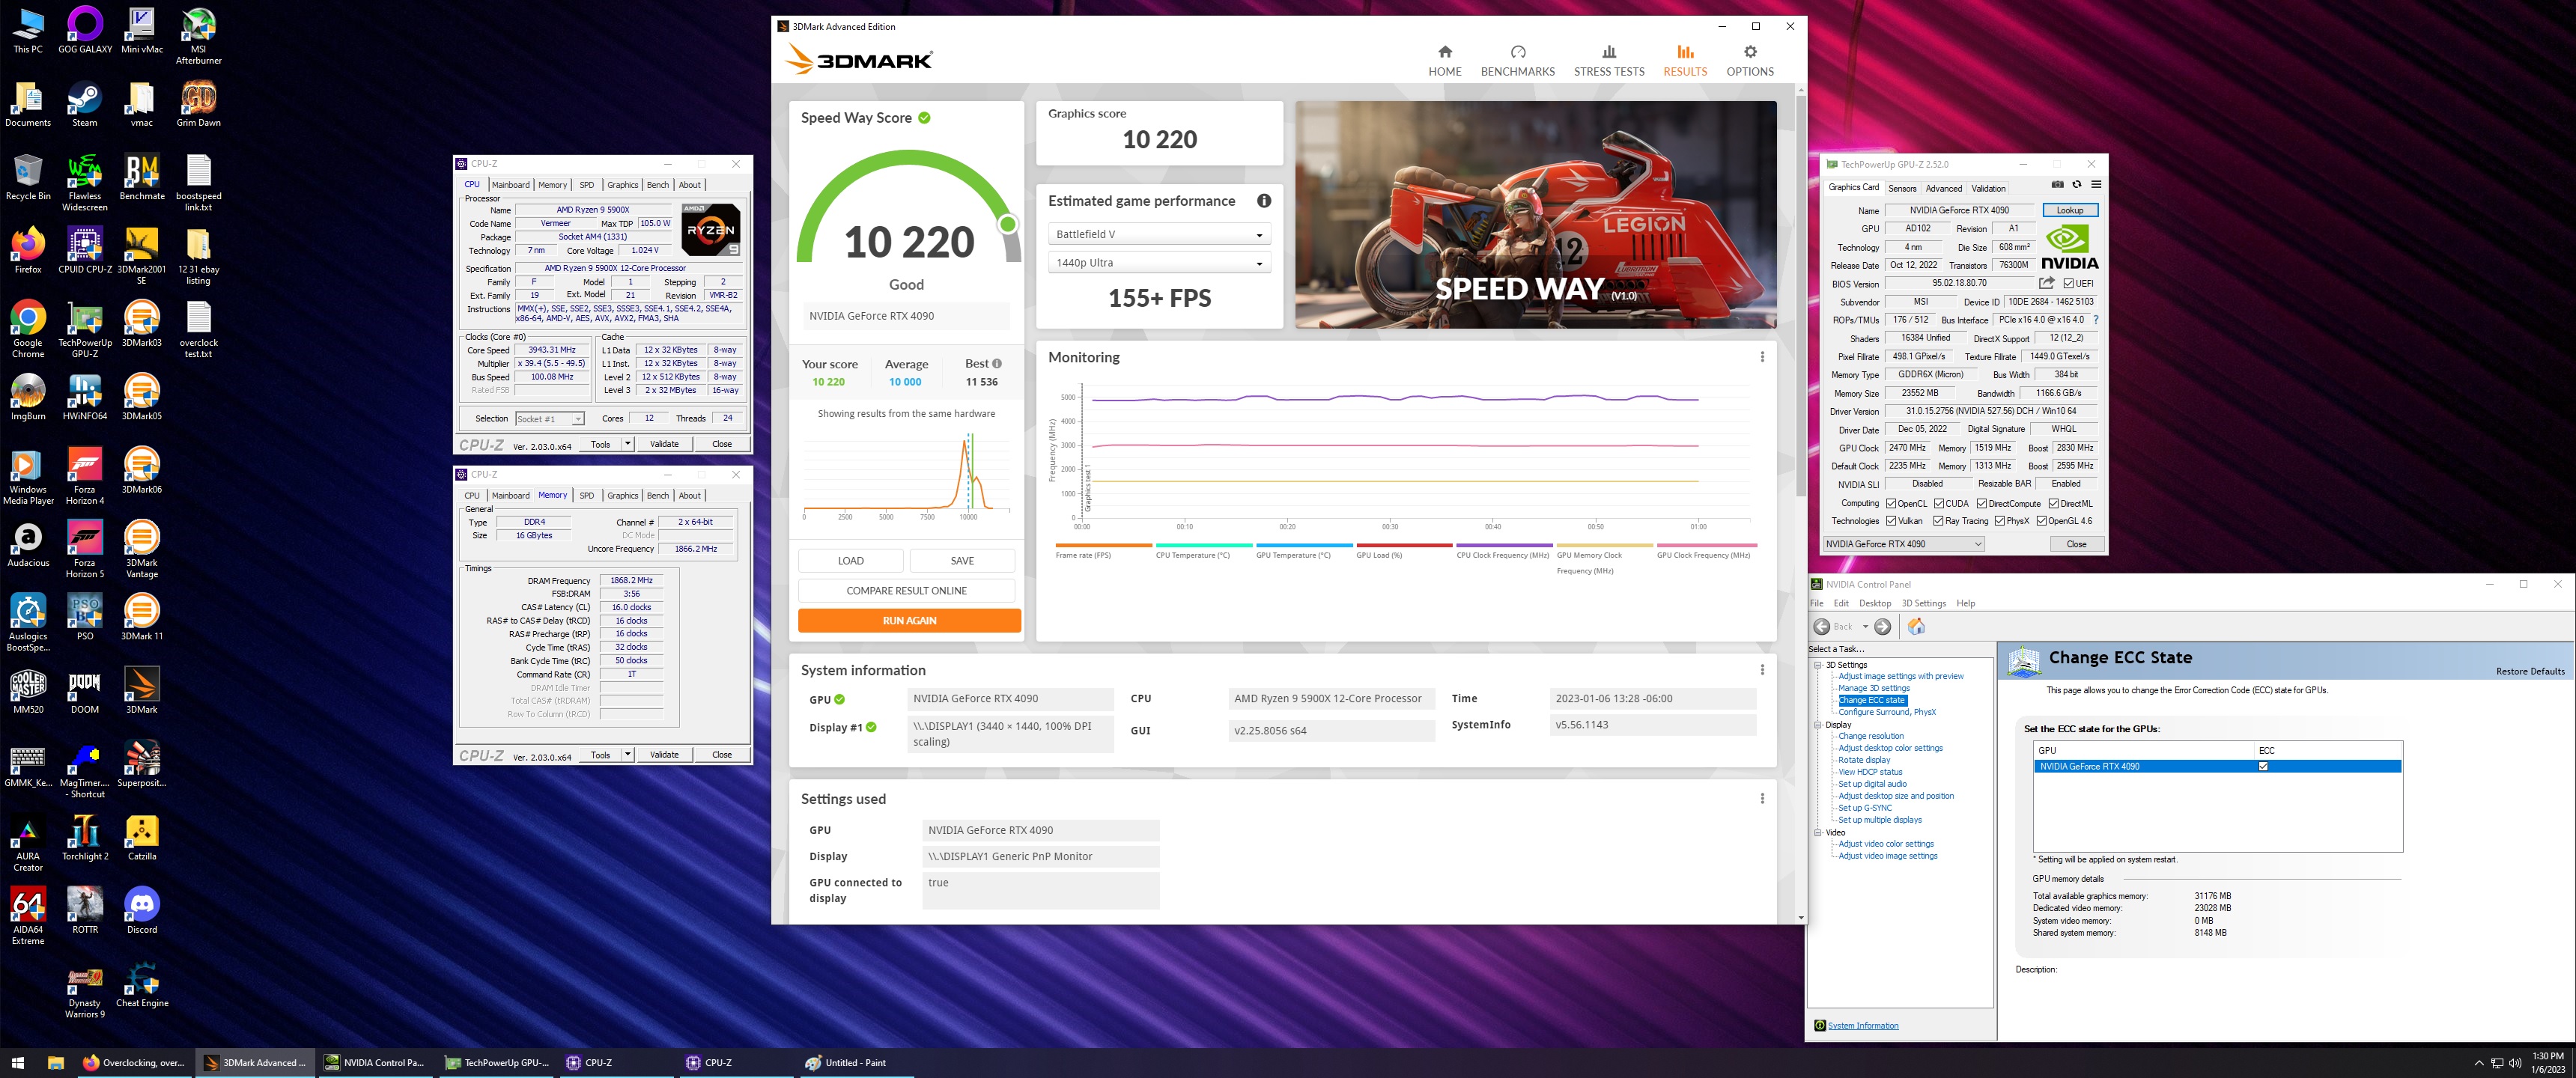Open SPD tab in lower CPU-Z window

(587, 496)
